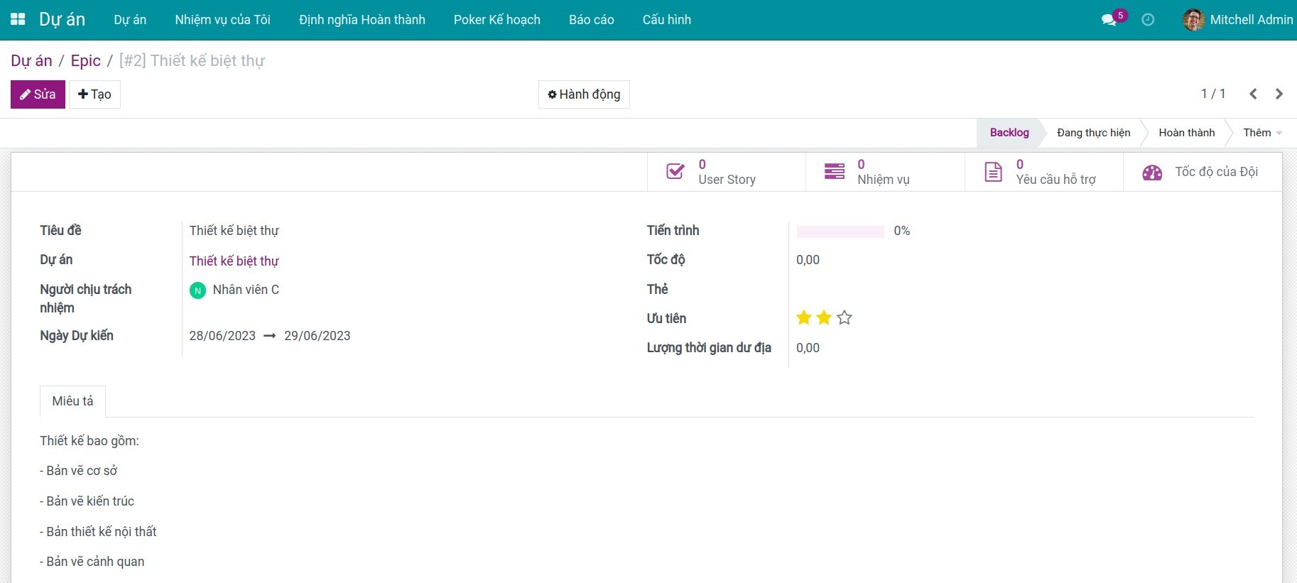
Task: Click the 29/06/2023 end date
Action: click(318, 336)
